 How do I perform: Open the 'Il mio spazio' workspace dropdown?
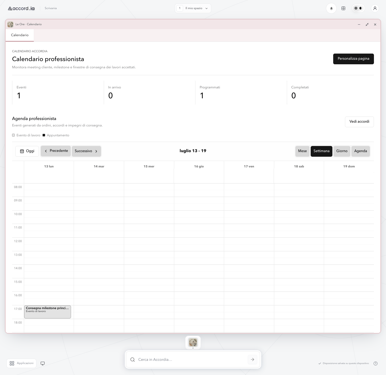pos(193,8)
